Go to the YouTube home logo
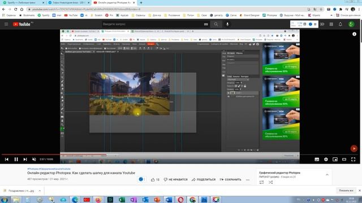Viewport: 362px width, 203px height. tap(21, 24)
